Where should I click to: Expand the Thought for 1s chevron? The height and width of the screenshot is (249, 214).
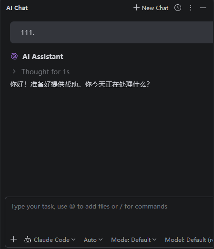pos(14,71)
